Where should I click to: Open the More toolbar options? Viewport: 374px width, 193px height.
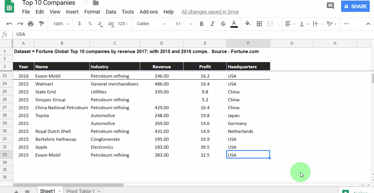point(346,24)
